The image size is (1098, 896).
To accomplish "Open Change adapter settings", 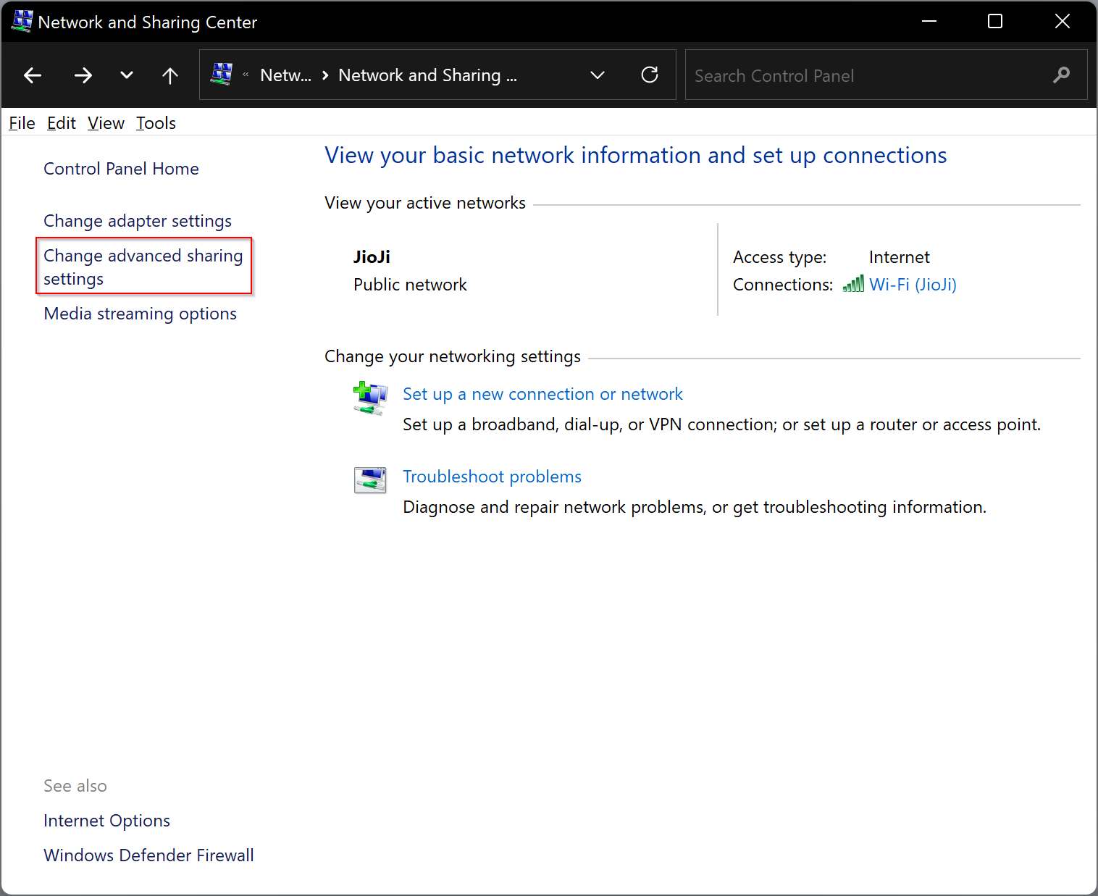I will tap(138, 221).
